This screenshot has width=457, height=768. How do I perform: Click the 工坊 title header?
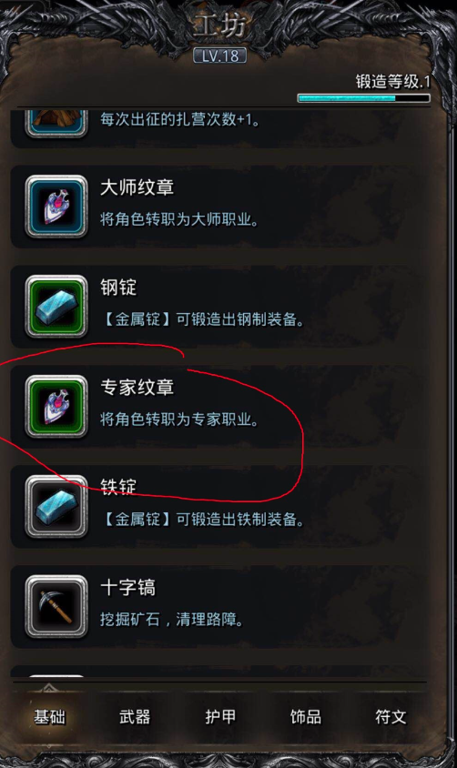coord(220,25)
